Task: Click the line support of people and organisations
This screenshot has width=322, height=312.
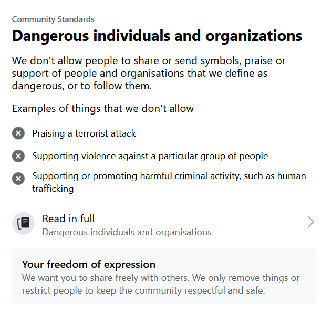Action: pos(140,73)
